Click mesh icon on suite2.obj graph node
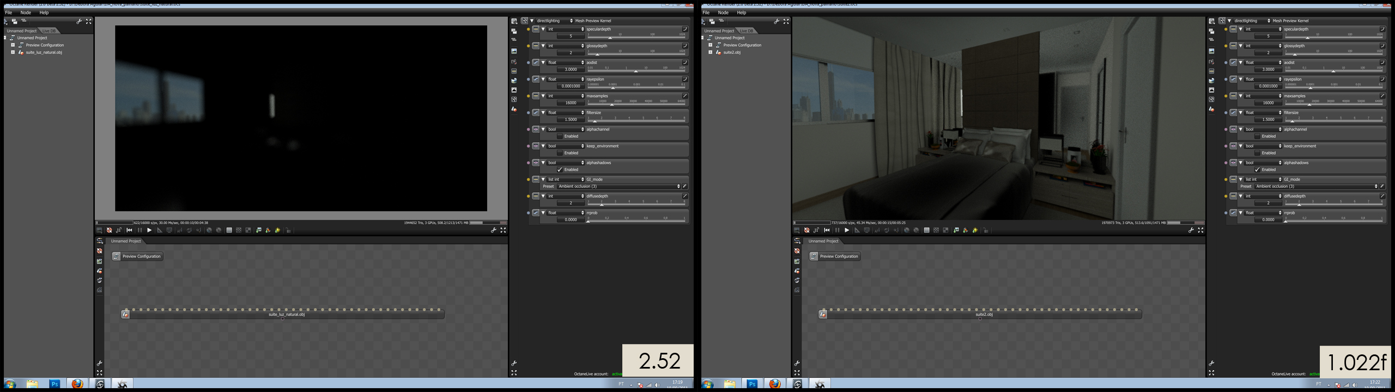The height and width of the screenshot is (392, 1395). point(823,314)
